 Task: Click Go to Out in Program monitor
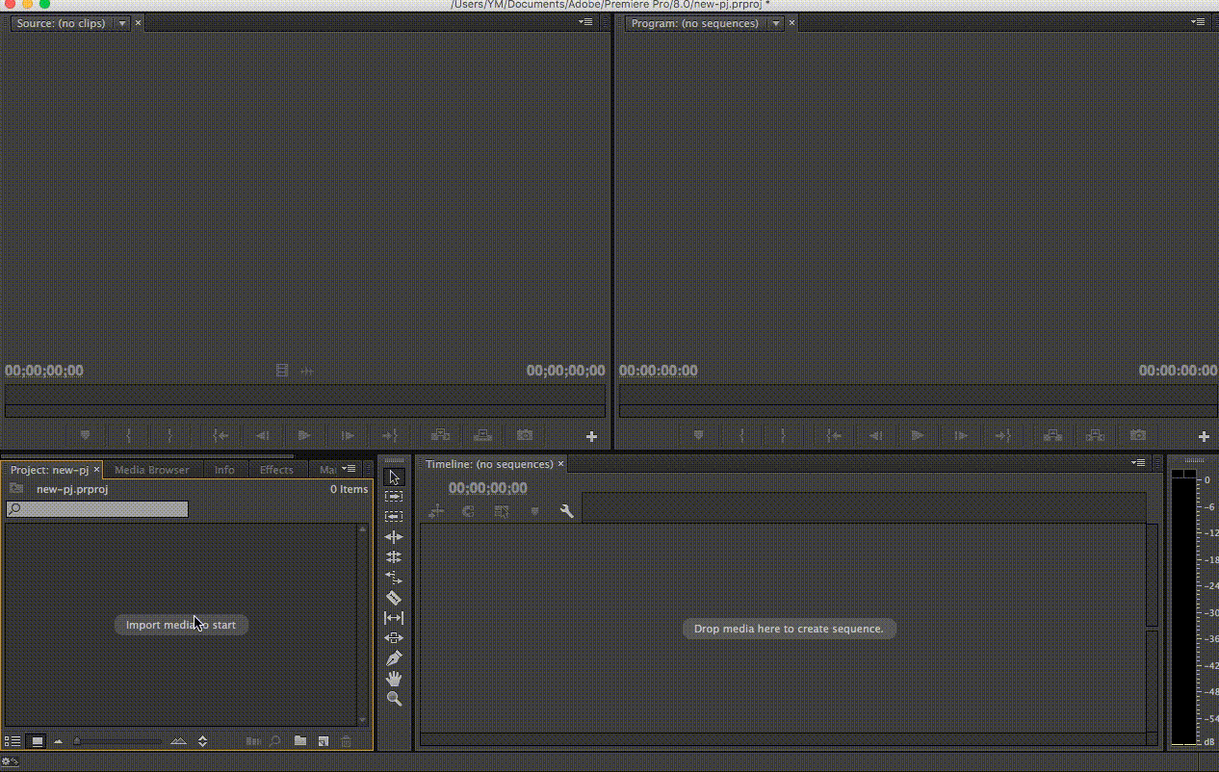1002,436
